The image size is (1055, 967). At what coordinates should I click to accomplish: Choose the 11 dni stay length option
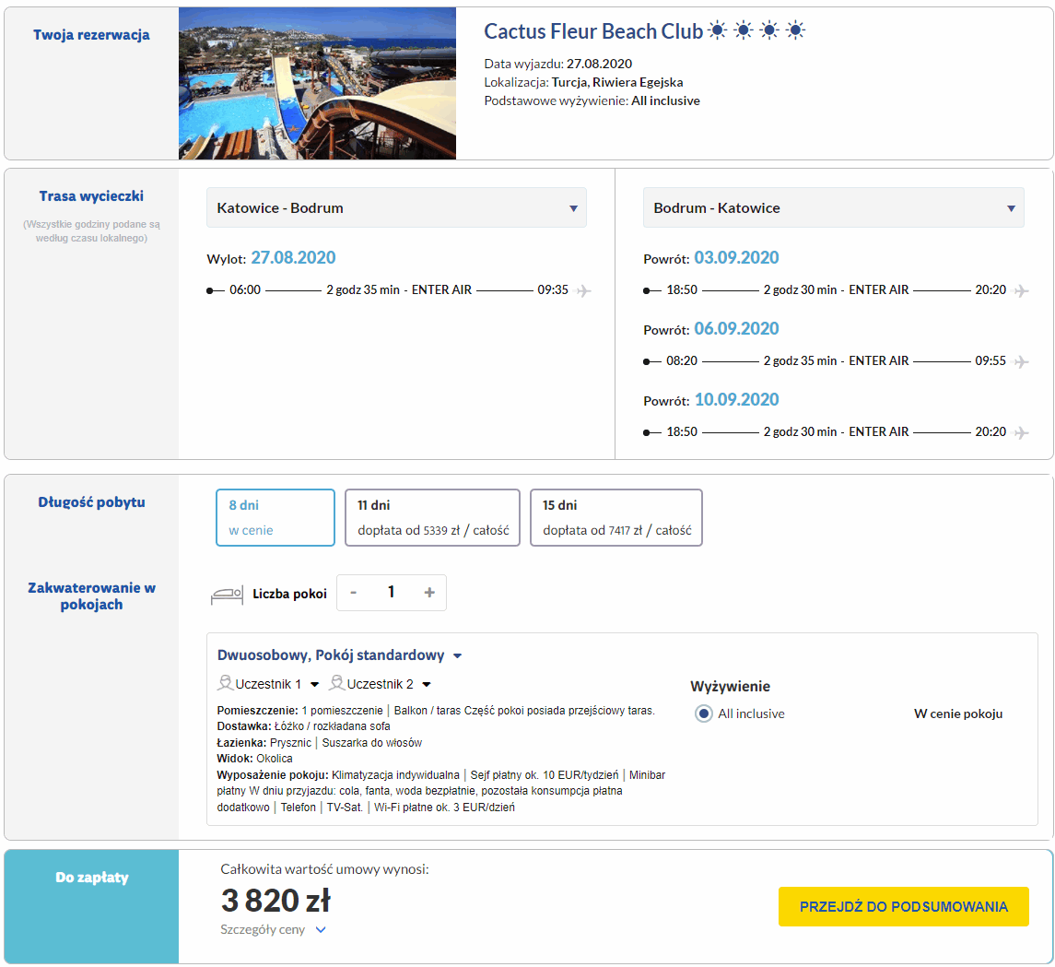(x=432, y=517)
